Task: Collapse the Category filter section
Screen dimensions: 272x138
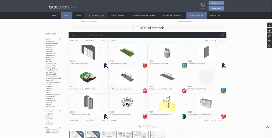Action: click(x=60, y=39)
